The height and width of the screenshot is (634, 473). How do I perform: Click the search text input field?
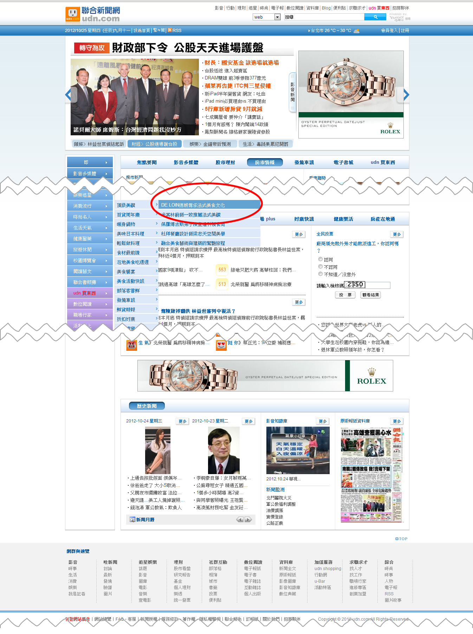324,17
